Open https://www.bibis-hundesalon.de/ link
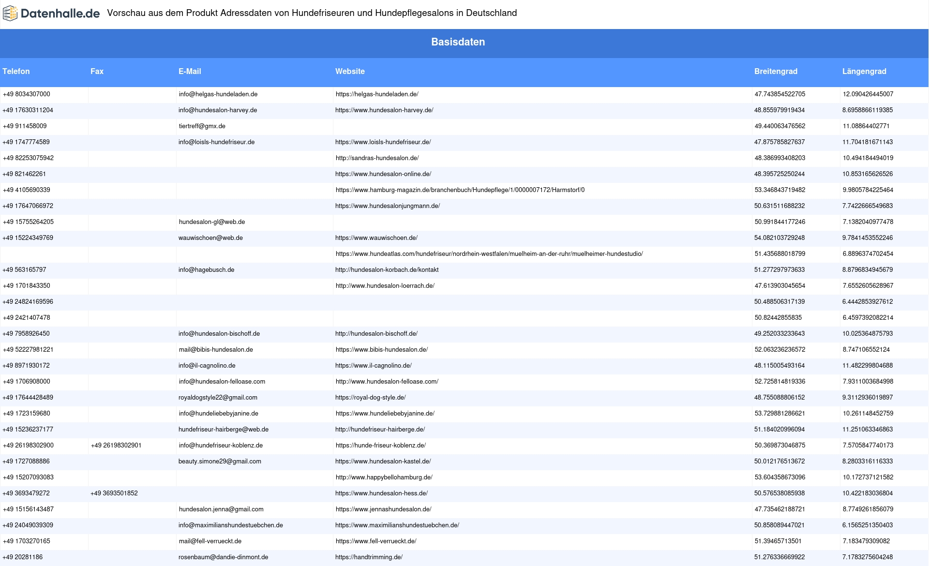929x566 pixels. pos(382,350)
